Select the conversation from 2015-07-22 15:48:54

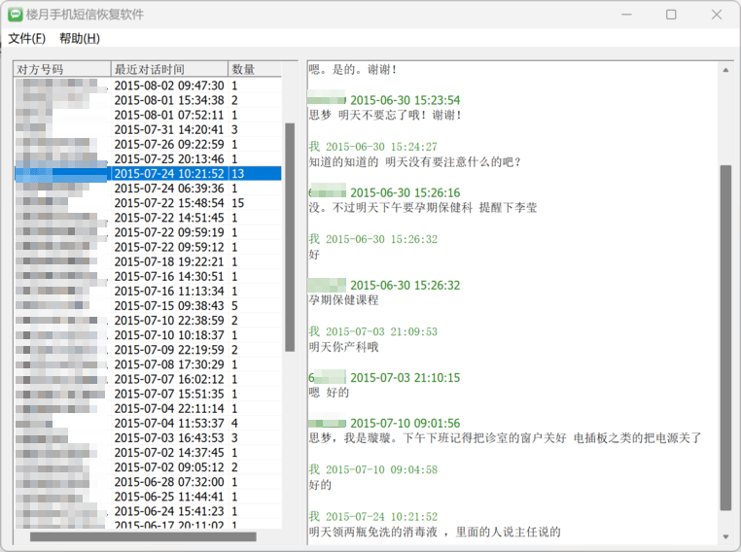tap(168, 203)
